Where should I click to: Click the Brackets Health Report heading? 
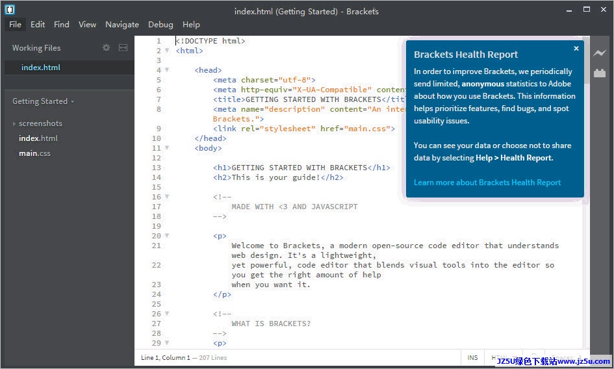[466, 55]
